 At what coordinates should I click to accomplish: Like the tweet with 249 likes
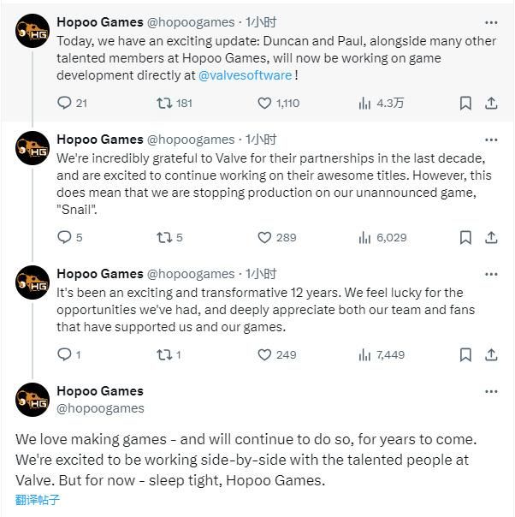click(265, 354)
